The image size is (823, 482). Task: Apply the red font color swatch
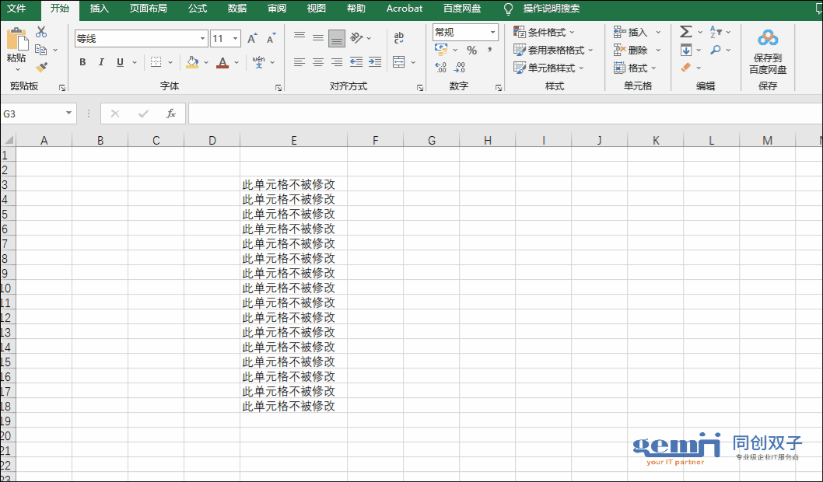[222, 62]
